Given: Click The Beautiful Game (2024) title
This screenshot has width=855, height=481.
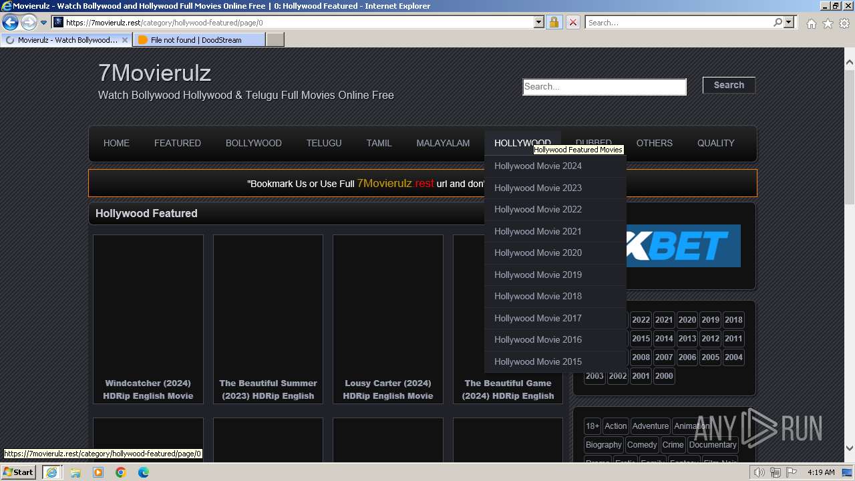Looking at the screenshot, I should [x=508, y=389].
